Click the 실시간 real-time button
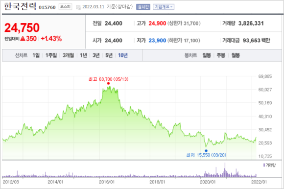Screen dimensions: 284x189 pos(143,7)
